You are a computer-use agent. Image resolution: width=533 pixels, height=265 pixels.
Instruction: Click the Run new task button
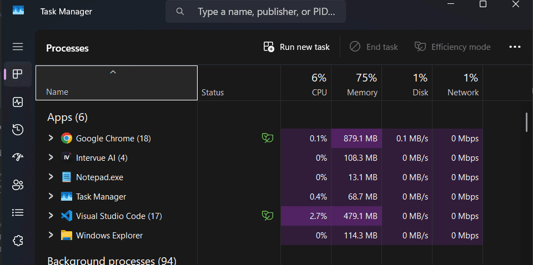[296, 47]
